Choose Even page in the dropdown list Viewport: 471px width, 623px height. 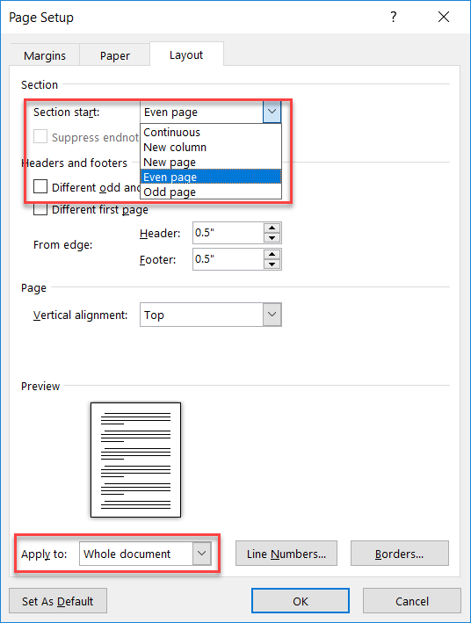(x=211, y=177)
